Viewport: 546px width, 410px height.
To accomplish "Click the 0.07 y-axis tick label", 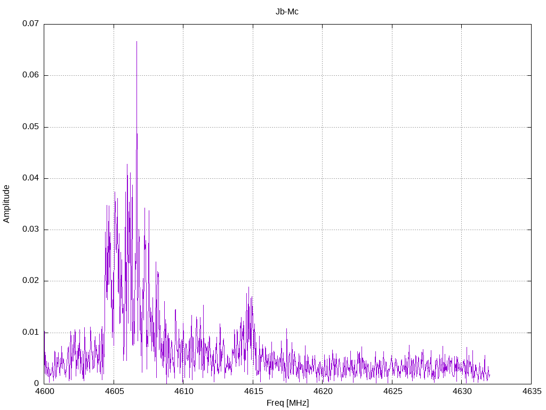I will pos(30,24).
